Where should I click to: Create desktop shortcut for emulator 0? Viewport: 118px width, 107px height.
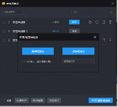[x=103, y=22]
